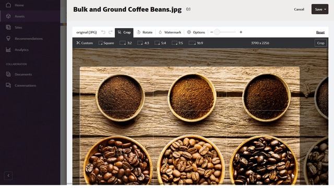Image resolution: width=334 pixels, height=188 pixels.
Task: Open the Options tab
Action: point(196,32)
